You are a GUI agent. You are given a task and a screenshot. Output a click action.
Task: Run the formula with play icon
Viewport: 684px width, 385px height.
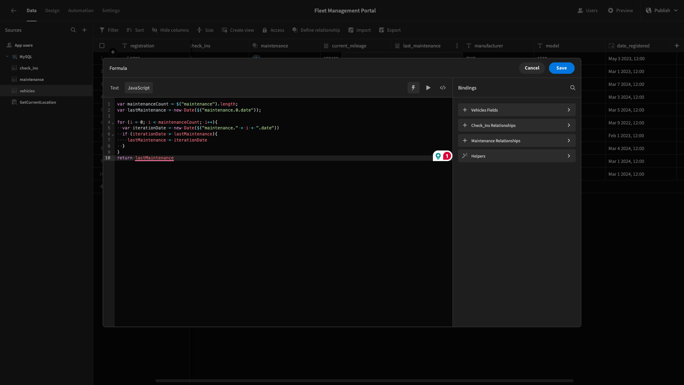pyautogui.click(x=428, y=88)
